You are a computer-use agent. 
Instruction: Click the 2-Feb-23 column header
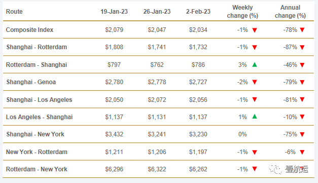coord(198,12)
